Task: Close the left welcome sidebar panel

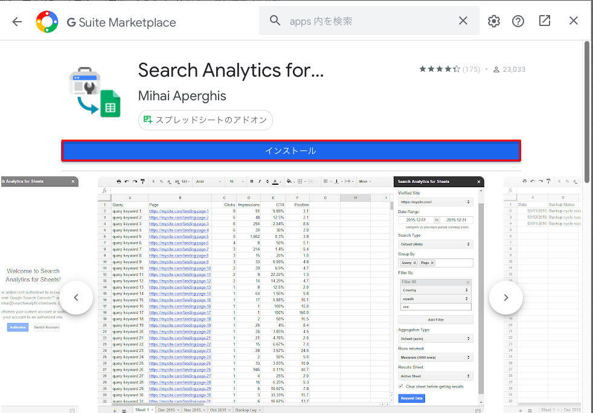Action: pyautogui.click(x=73, y=182)
